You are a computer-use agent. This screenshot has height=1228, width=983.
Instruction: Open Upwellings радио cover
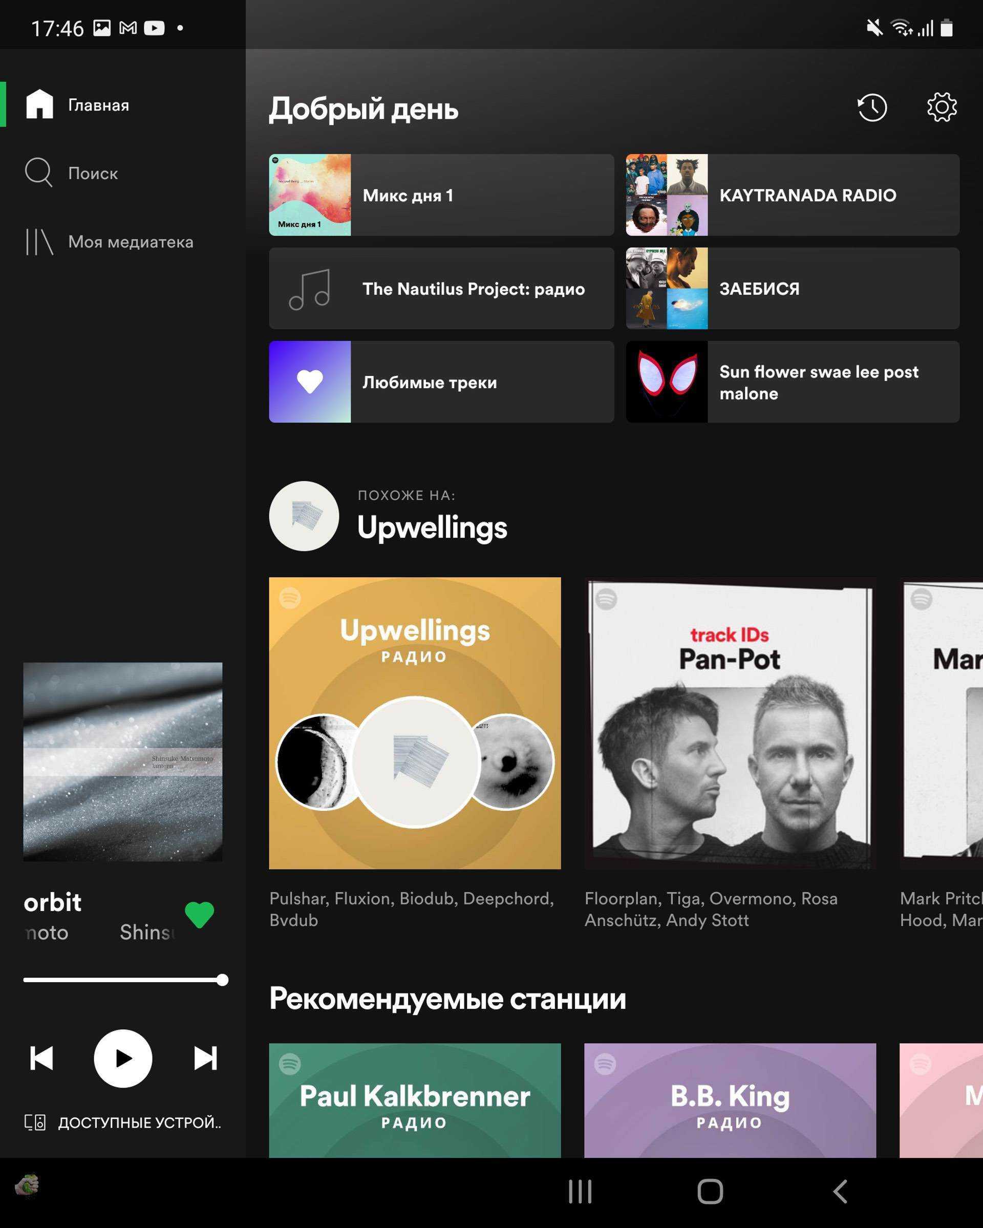click(415, 723)
